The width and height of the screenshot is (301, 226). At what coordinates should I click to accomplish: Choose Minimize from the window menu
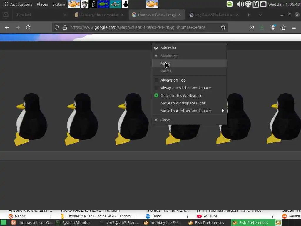point(189,48)
